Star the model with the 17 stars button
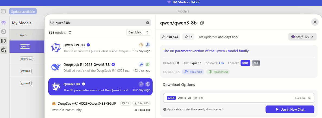 coord(188,37)
